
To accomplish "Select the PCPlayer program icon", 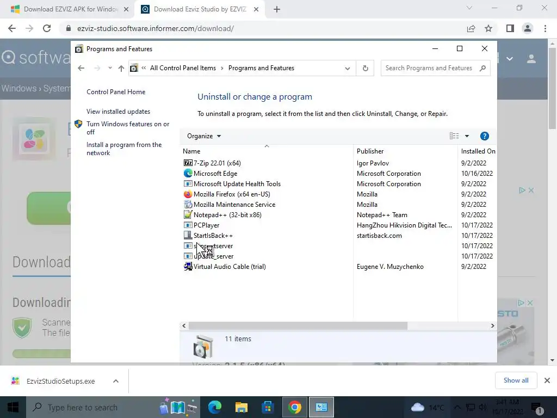I will [188, 225].
